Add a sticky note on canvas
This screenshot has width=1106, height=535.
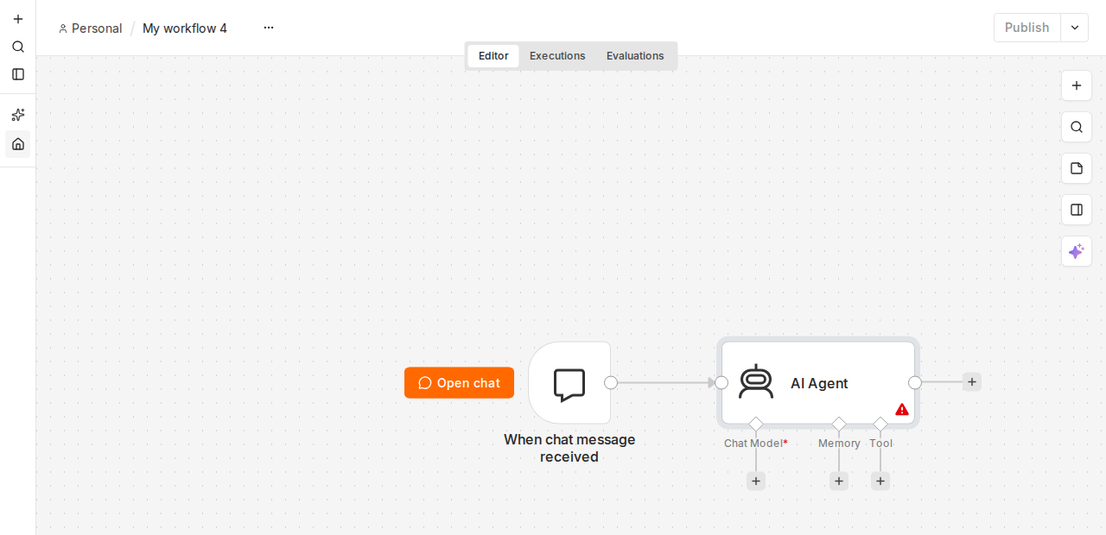1077,168
